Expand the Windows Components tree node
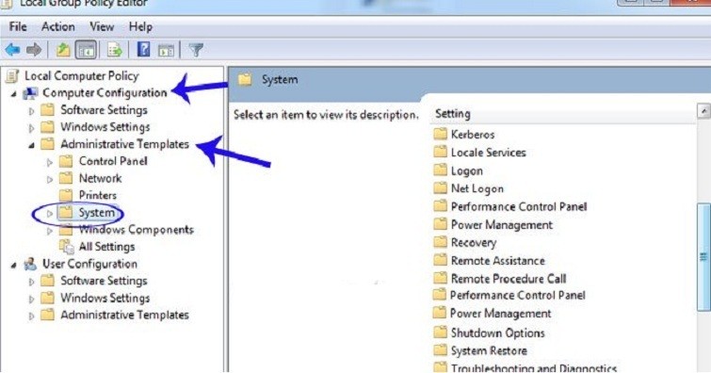711x373 pixels. 50,231
